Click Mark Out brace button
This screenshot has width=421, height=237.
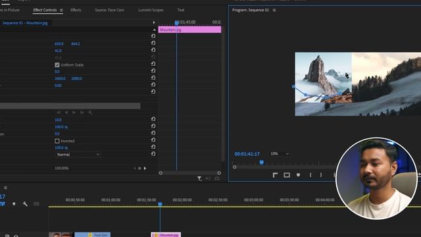321,175
